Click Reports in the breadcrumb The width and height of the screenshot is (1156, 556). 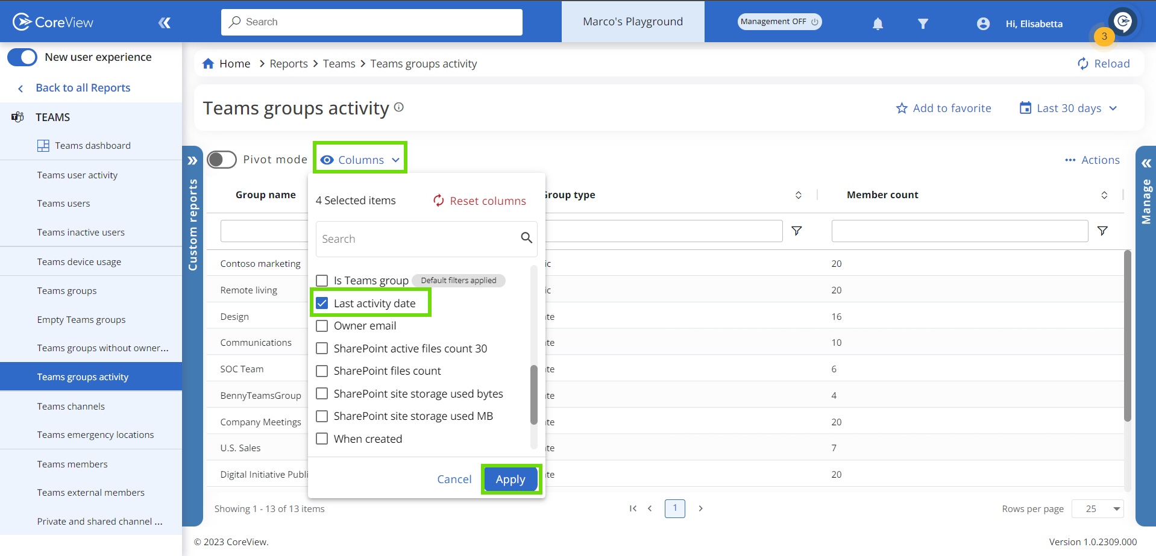(x=289, y=64)
